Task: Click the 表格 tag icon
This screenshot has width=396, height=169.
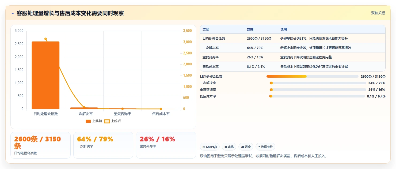Action: coord(226,147)
